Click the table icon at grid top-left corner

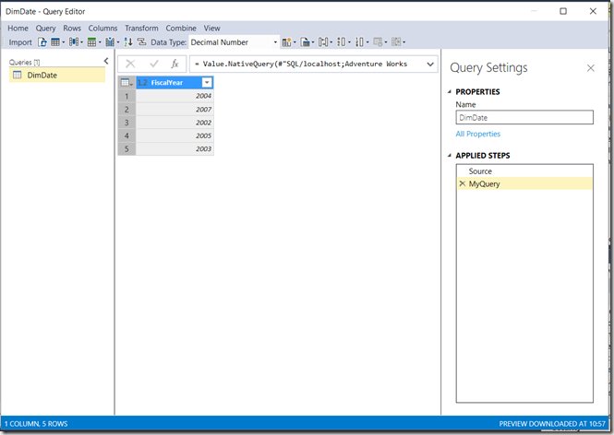click(126, 82)
